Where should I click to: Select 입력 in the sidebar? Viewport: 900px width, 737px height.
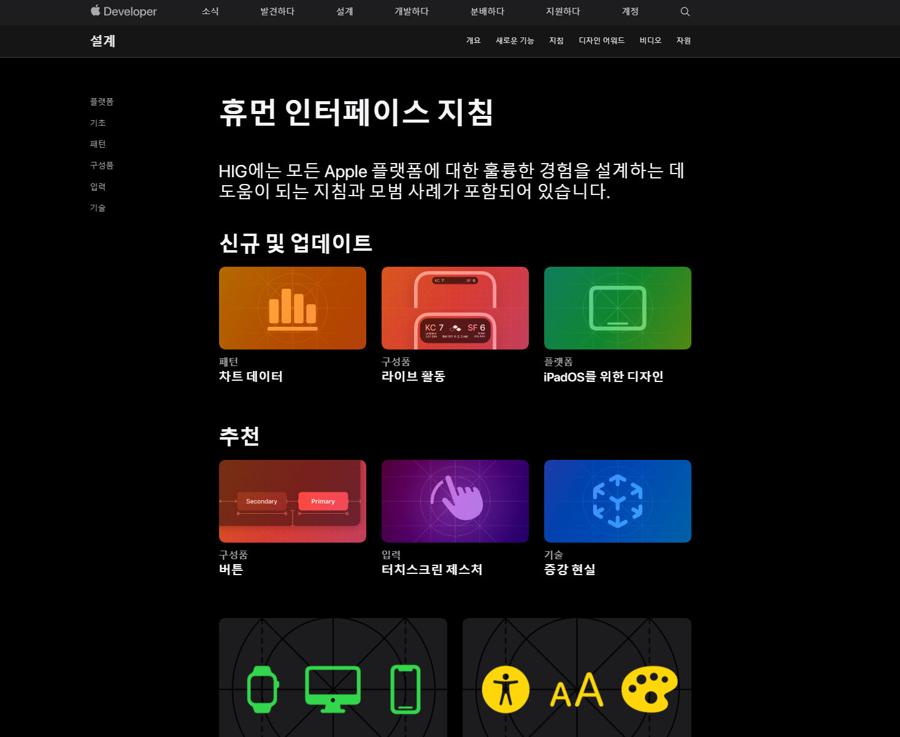click(98, 187)
